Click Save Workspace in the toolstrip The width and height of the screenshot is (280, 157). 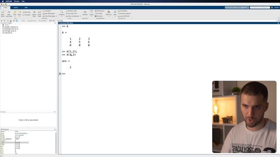(x=49, y=14)
